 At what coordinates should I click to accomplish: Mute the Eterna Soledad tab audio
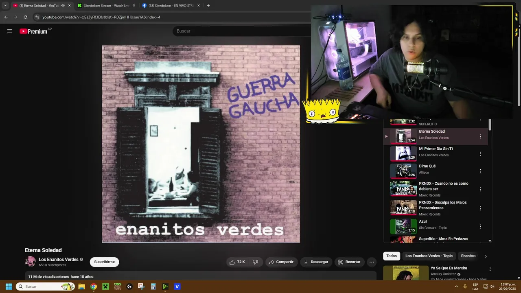click(63, 6)
